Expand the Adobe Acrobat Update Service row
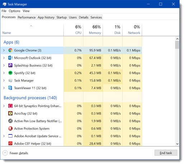Viewport: 185px width, 165px height. point(4,136)
